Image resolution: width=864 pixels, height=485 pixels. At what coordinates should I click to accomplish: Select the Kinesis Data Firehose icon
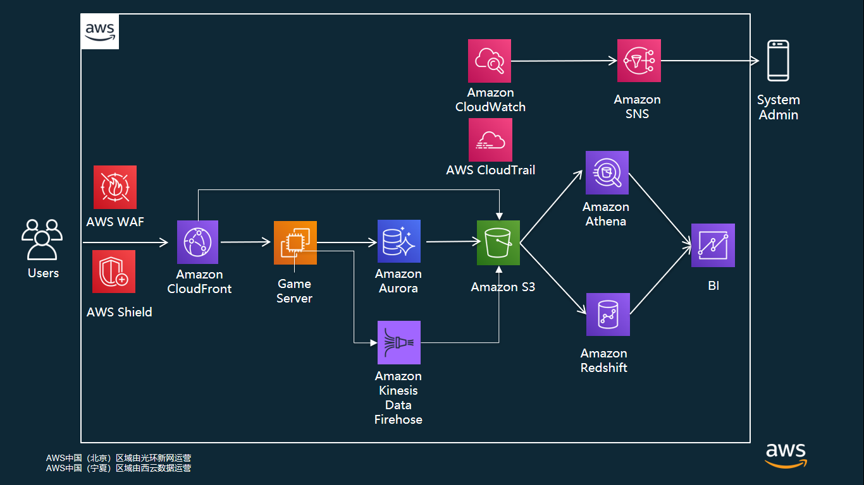399,342
